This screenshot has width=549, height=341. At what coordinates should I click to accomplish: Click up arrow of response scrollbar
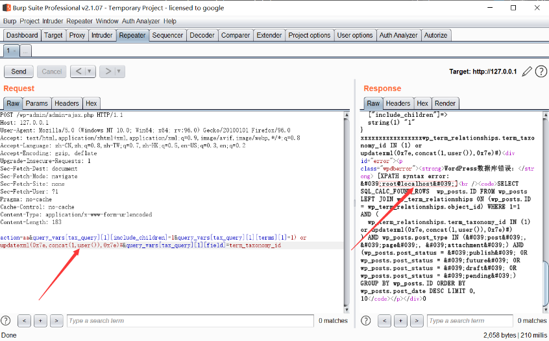546,115
